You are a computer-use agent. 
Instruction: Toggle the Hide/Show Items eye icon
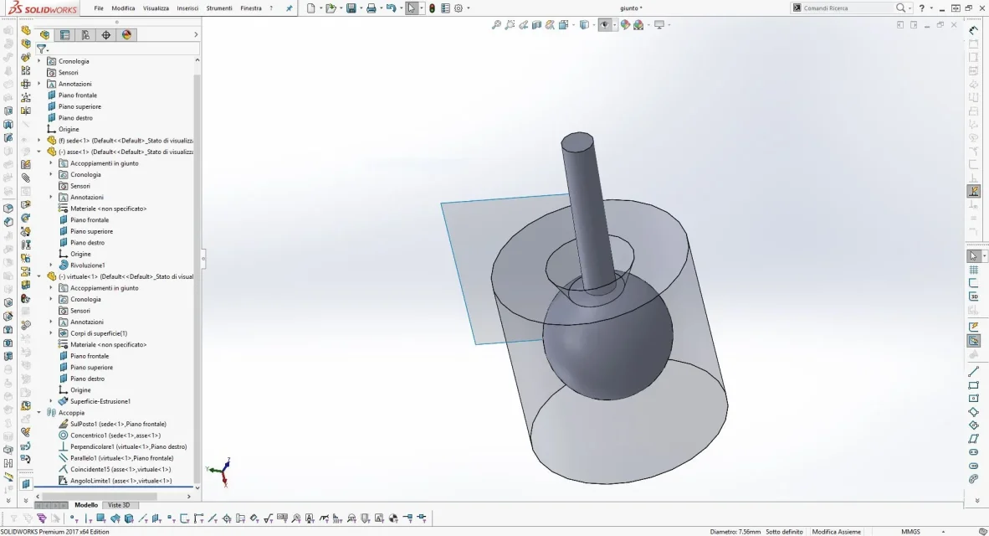(x=604, y=24)
